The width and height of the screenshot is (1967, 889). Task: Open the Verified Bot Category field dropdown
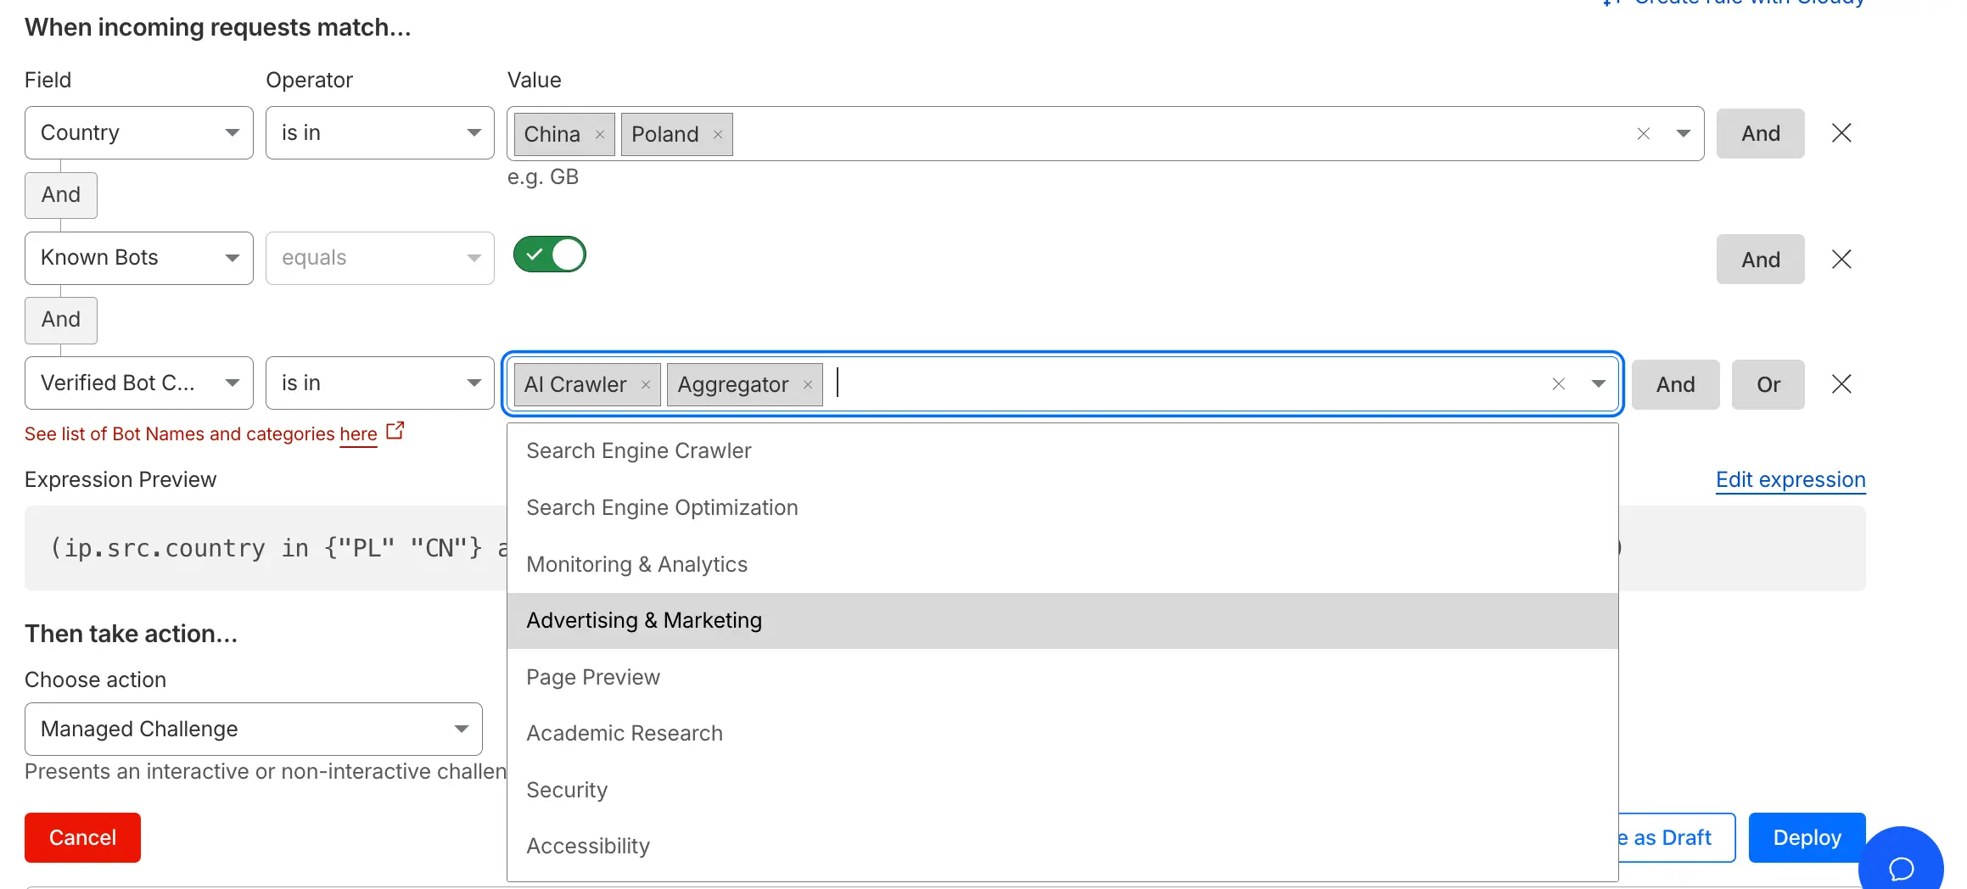tap(139, 383)
